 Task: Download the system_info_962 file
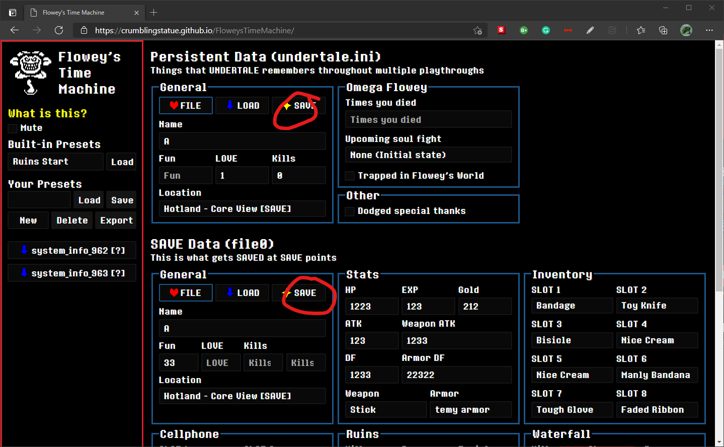coord(72,250)
